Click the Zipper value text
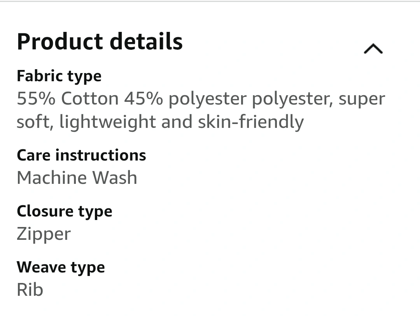 (44, 234)
